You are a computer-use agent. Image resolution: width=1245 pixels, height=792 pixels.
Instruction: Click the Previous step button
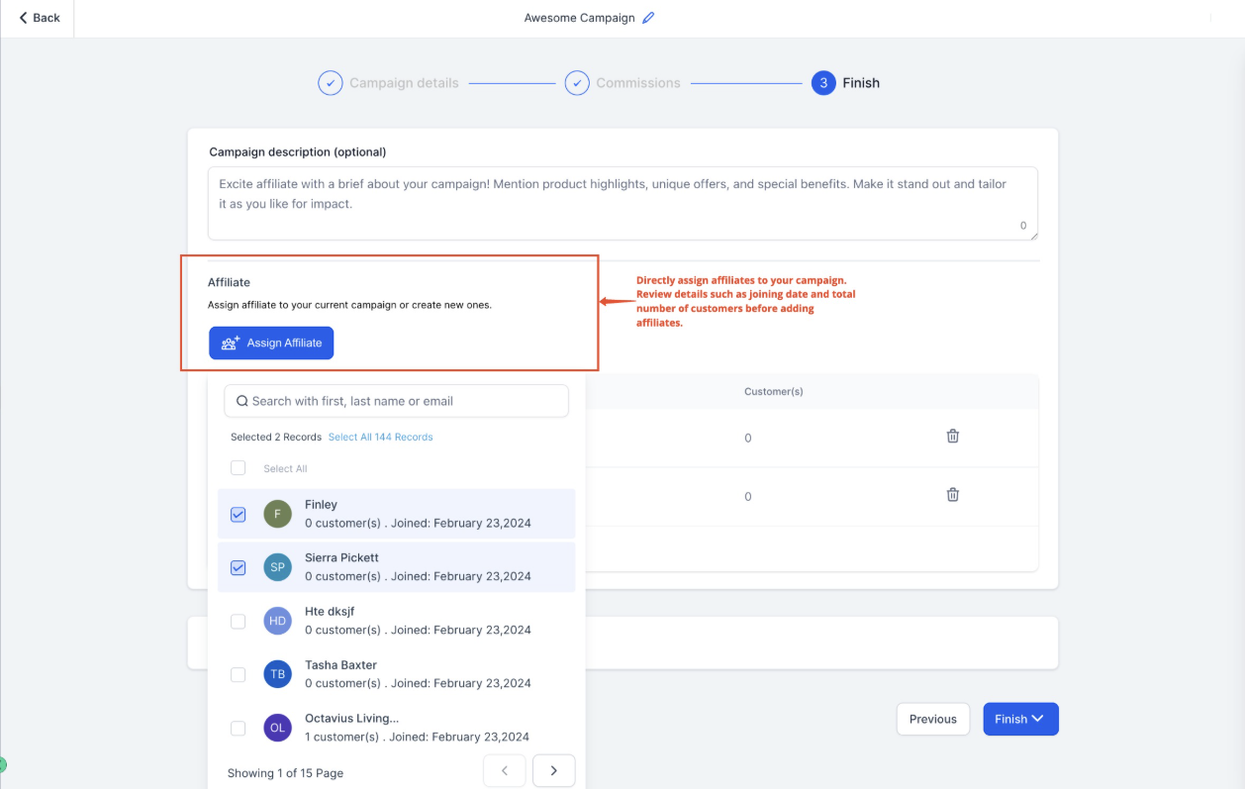[933, 719]
